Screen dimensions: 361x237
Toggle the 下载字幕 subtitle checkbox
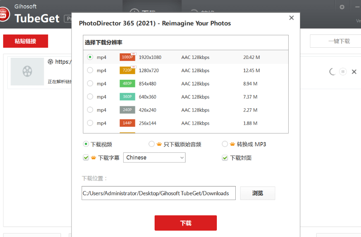point(86,158)
